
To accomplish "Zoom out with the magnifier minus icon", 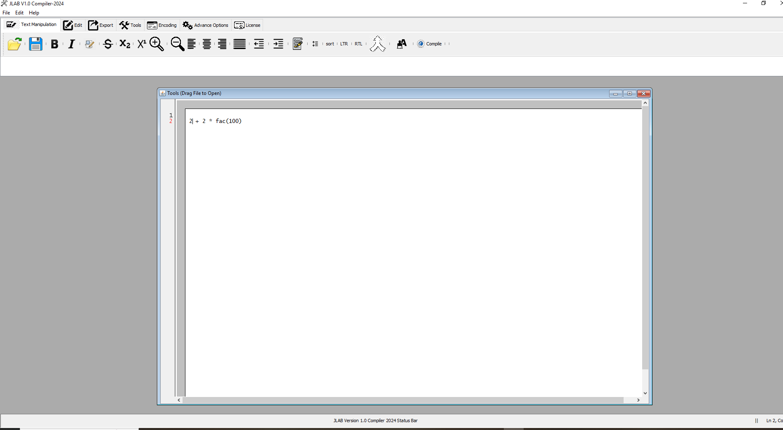I will [177, 44].
